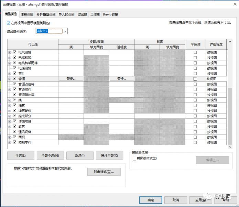Click the 详细程度 column header
This screenshot has height=207, width=239.
(x=216, y=45)
